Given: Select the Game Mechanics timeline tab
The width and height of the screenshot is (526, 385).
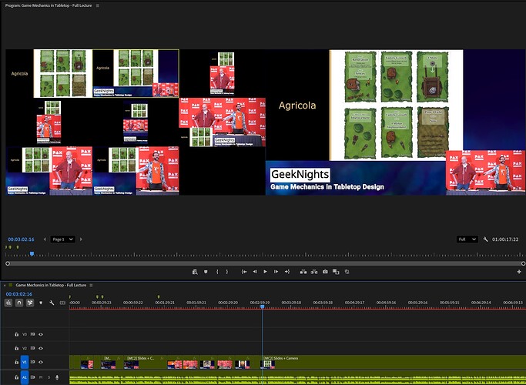Looking at the screenshot, I should 51,285.
